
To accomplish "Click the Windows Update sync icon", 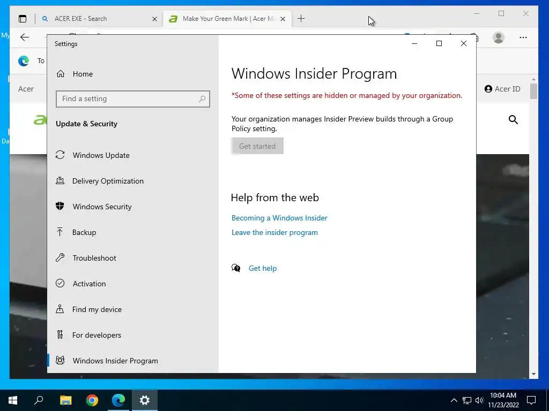I will tap(60, 155).
